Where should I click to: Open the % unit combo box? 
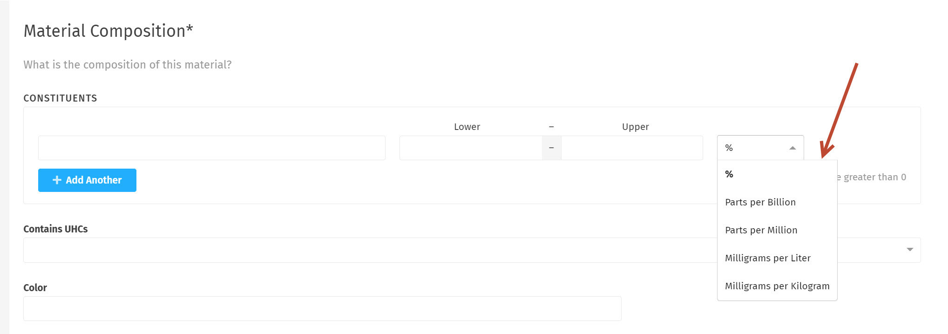[x=760, y=148]
